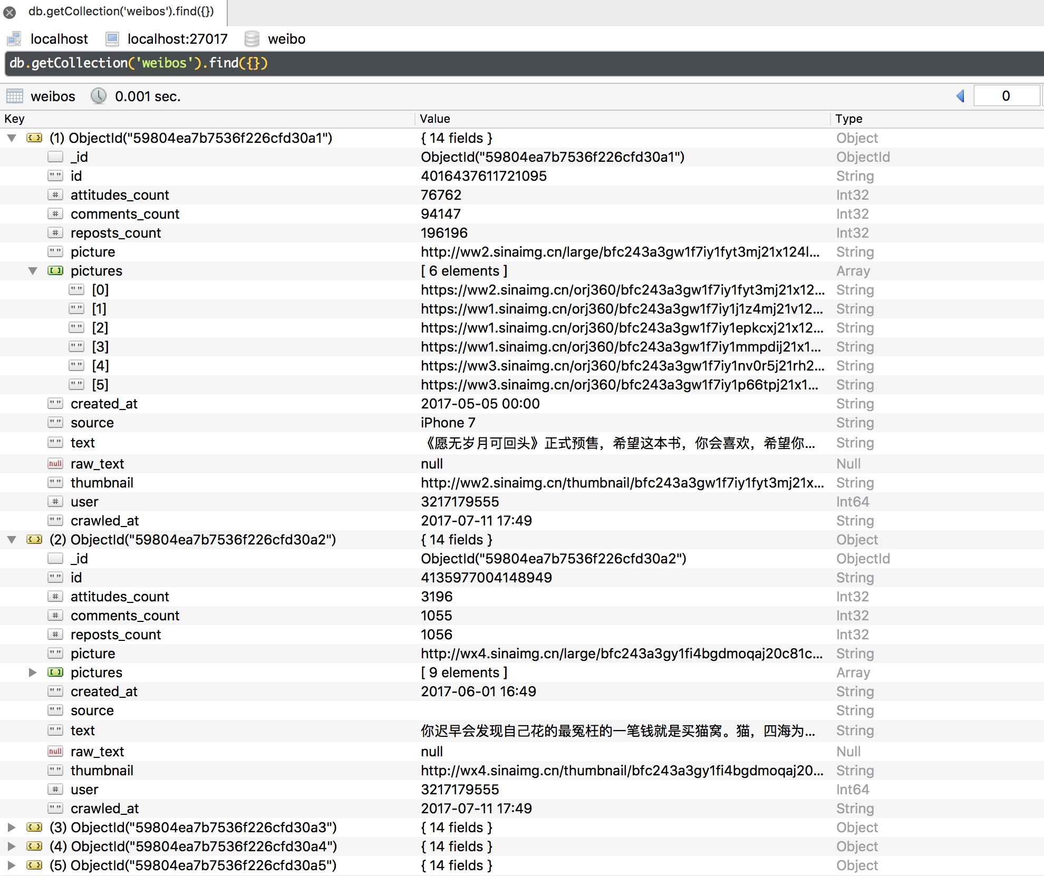Viewport: 1044px width, 876px height.
Task: Collapse document (2) ObjectId 59804ea7b7536f226cfd30a2
Action: coord(12,540)
